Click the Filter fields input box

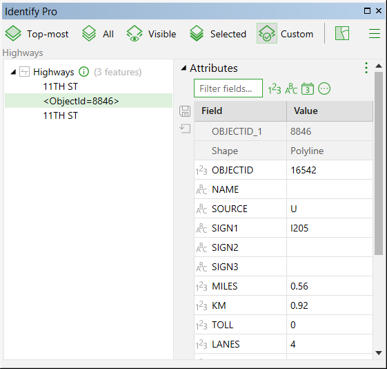[x=228, y=88]
